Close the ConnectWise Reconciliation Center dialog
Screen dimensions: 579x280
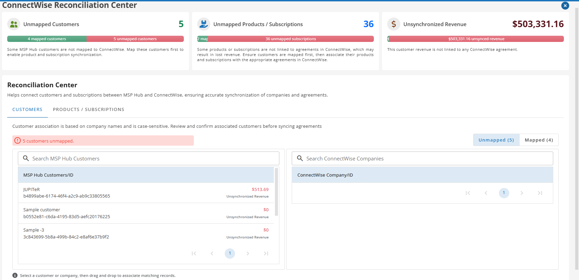[565, 5]
